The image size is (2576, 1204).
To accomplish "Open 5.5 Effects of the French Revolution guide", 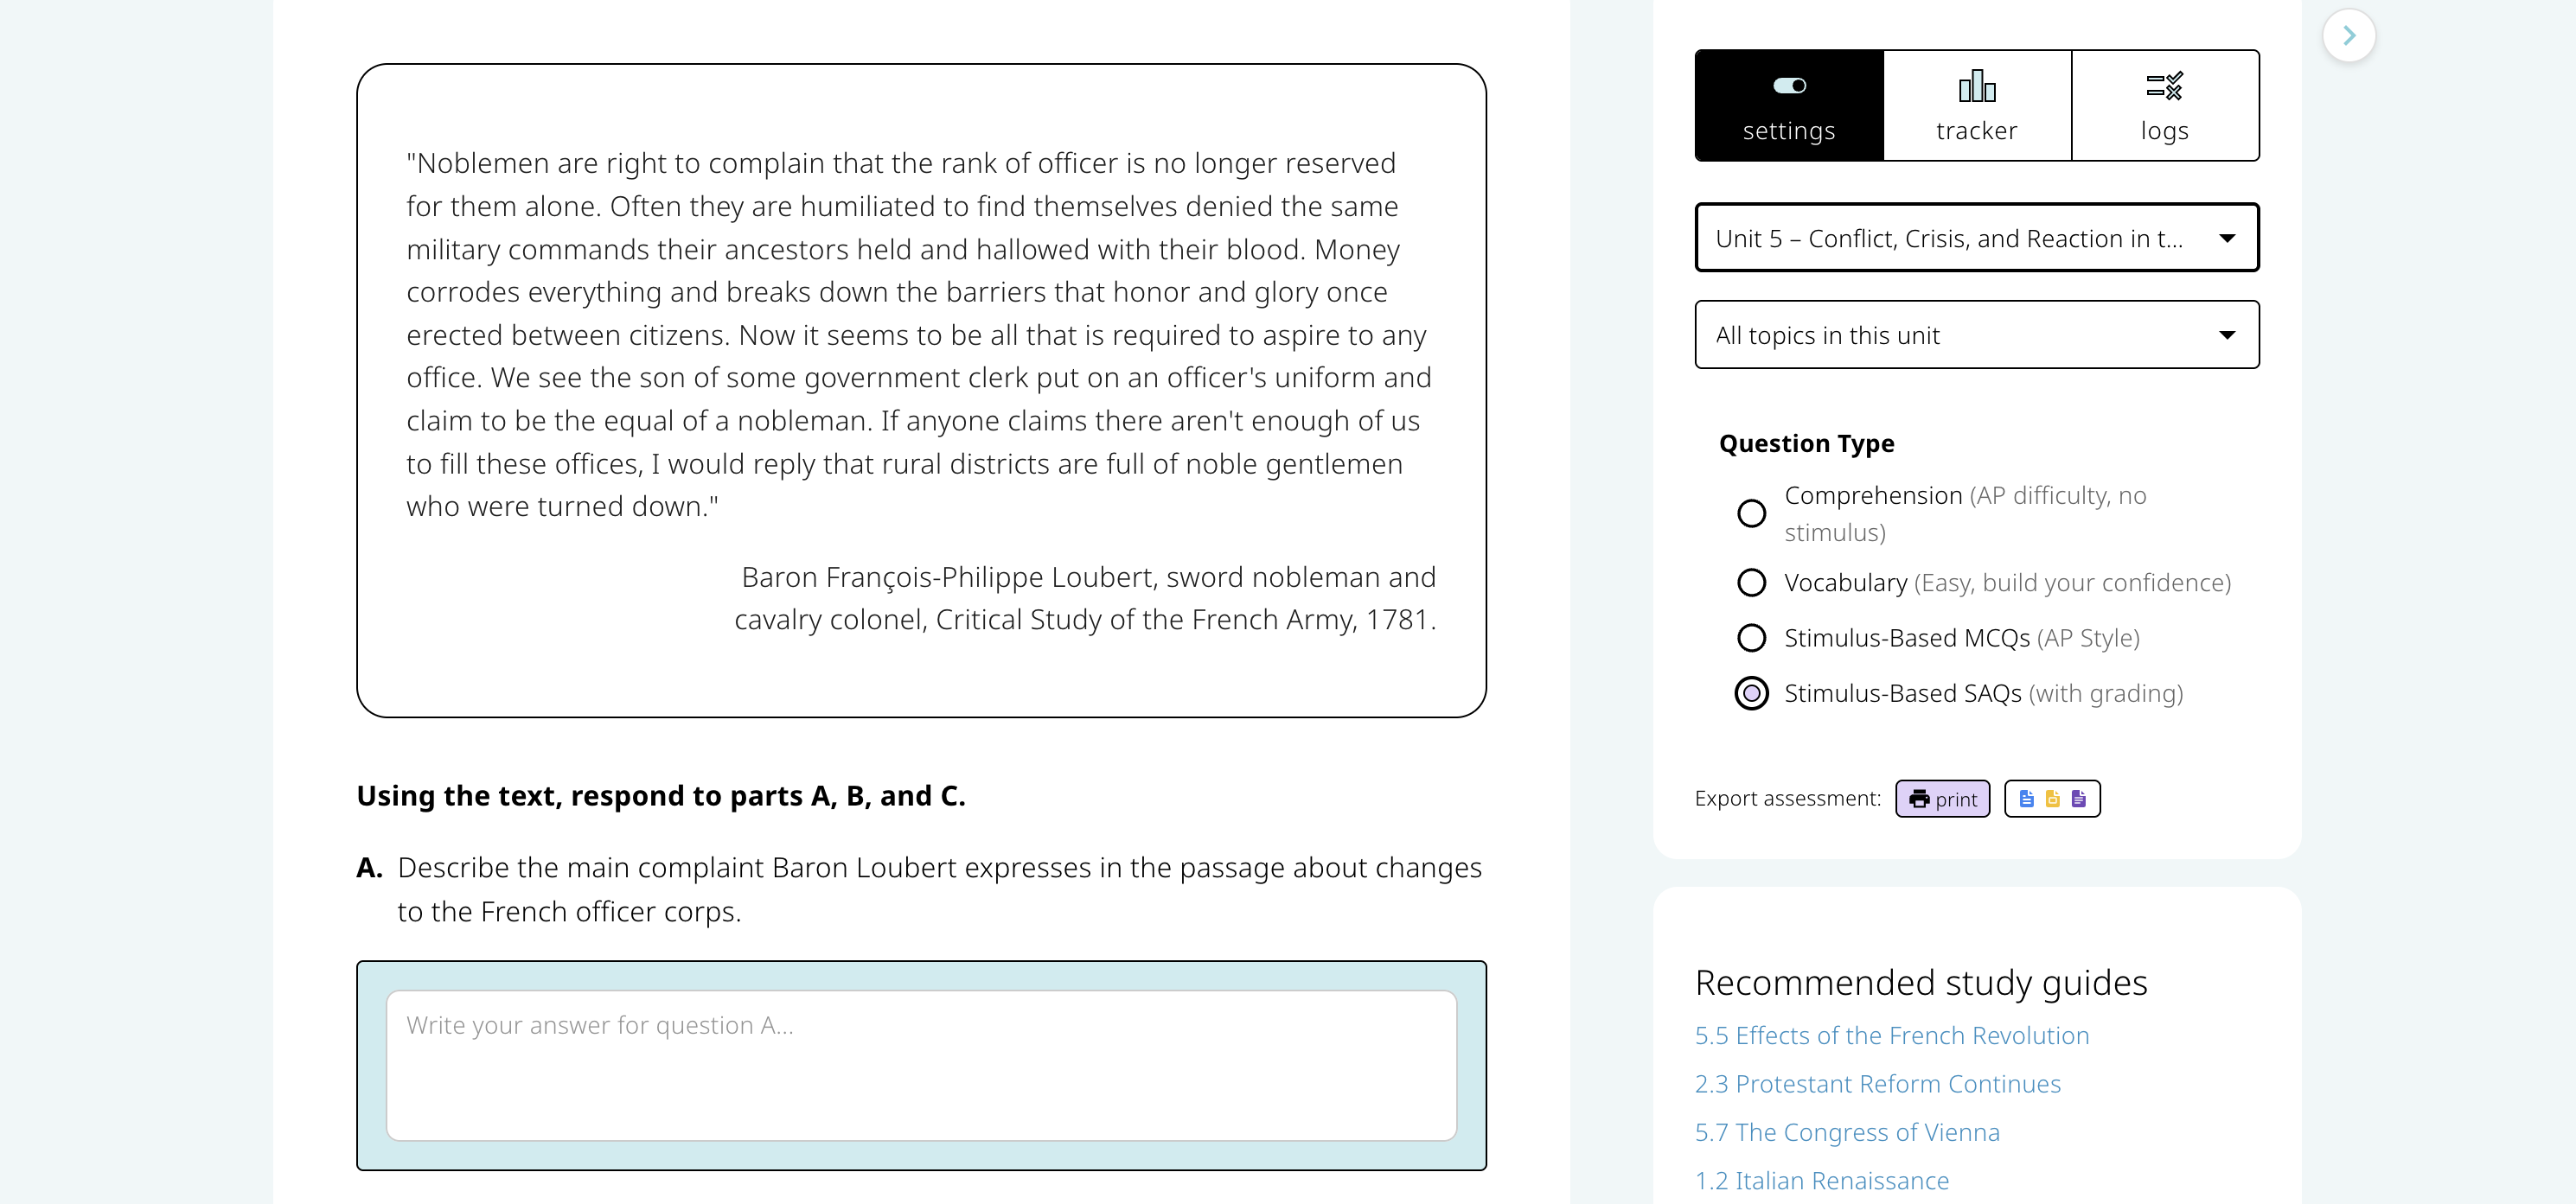I will [x=1891, y=1036].
